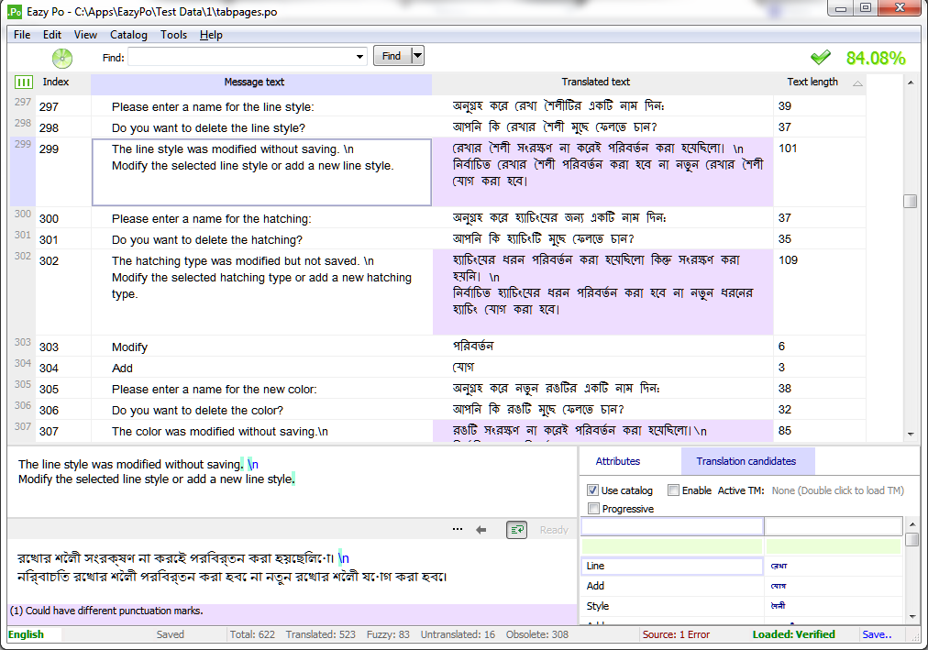The width and height of the screenshot is (928, 650).
Task: Click 'Untranslated: 16' in the status bar
Action: pyautogui.click(x=458, y=634)
